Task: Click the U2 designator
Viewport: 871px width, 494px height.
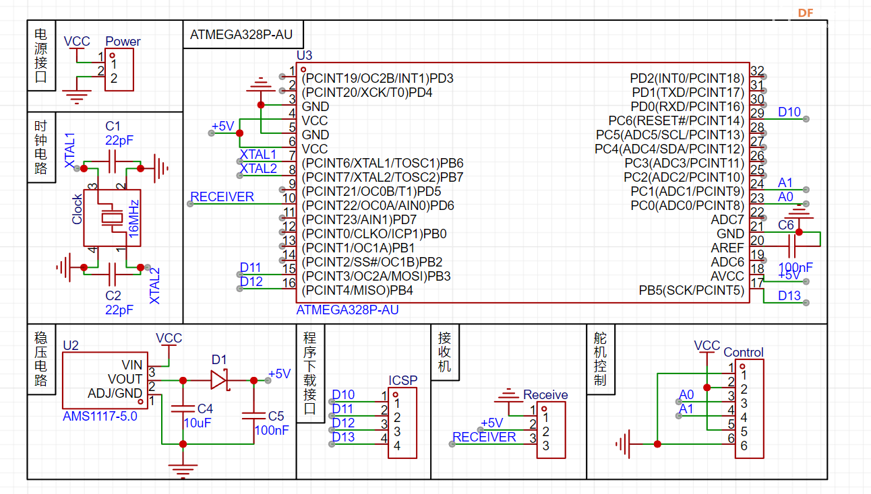Action: click(71, 346)
